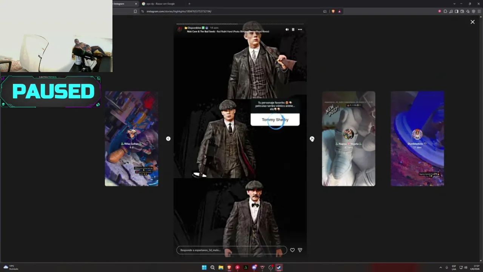The image size is (483, 272).
Task: Open Brave browser from the taskbar
Action: pos(229,267)
